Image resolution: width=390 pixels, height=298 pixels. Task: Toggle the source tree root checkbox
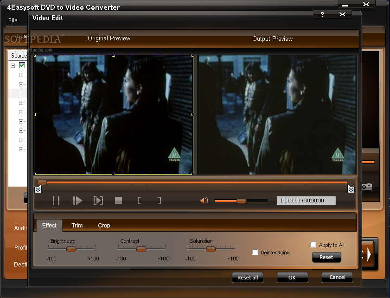pyautogui.click(x=22, y=65)
